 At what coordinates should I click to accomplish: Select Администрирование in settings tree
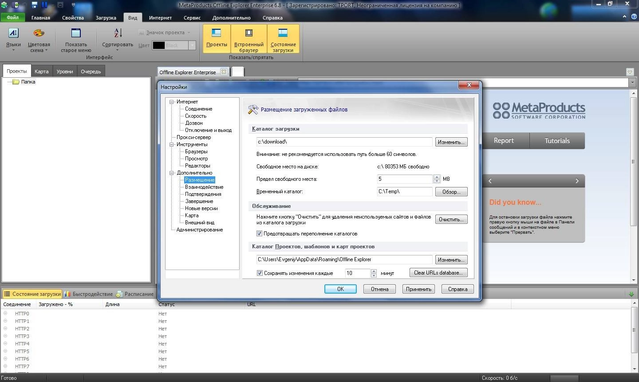200,230
